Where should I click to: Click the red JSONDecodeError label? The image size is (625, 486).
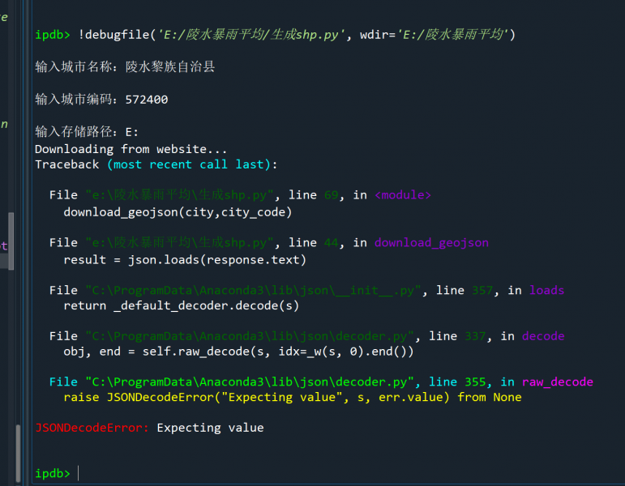(92, 428)
